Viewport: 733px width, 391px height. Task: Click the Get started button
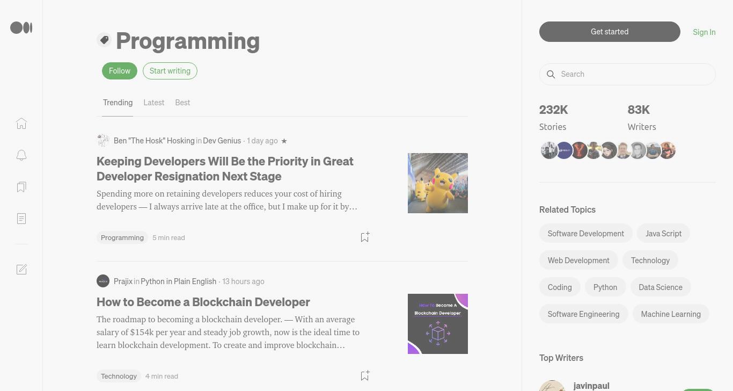click(610, 32)
